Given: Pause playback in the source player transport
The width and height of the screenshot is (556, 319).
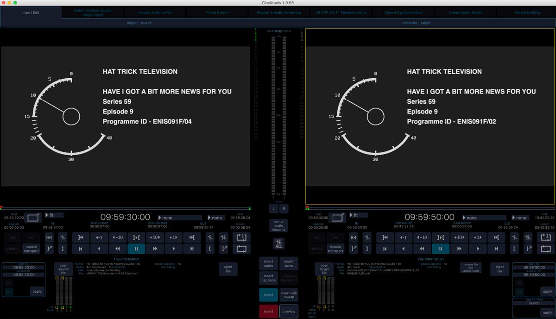Looking at the screenshot, I should 136,249.
